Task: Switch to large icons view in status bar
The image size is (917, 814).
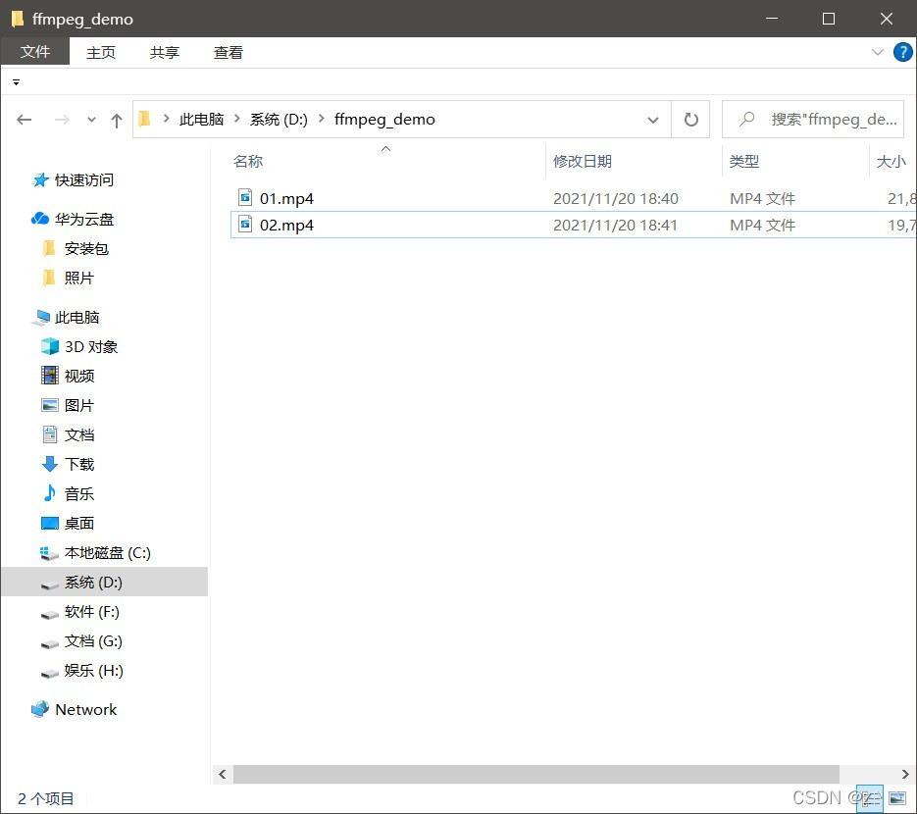Action: coord(897,798)
